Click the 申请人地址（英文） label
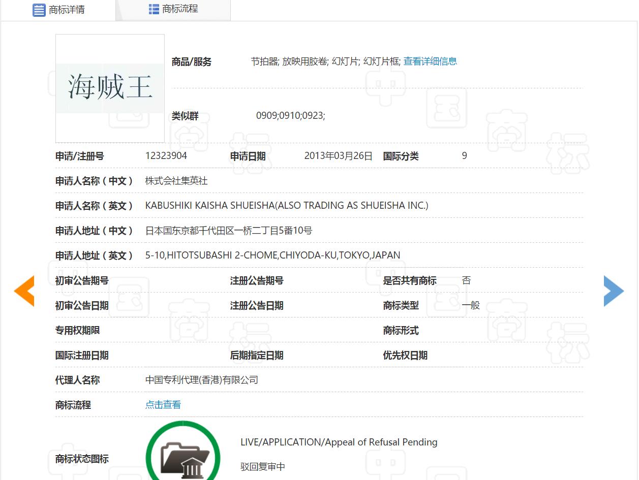 pyautogui.click(x=95, y=255)
